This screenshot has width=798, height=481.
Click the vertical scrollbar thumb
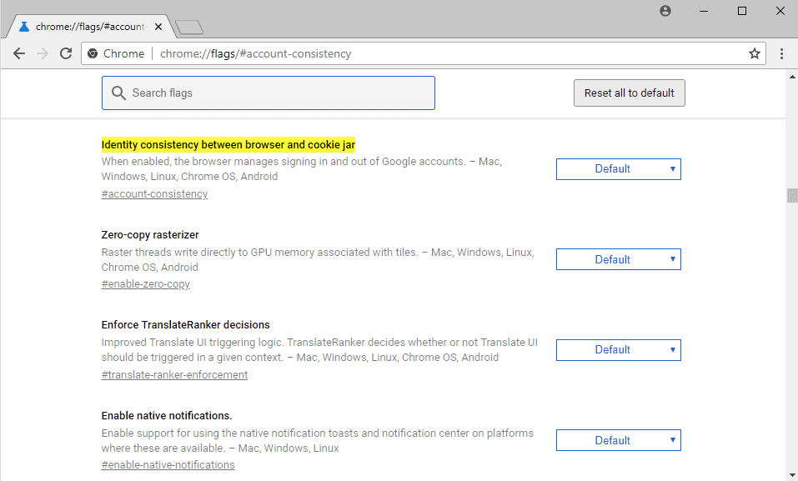792,195
